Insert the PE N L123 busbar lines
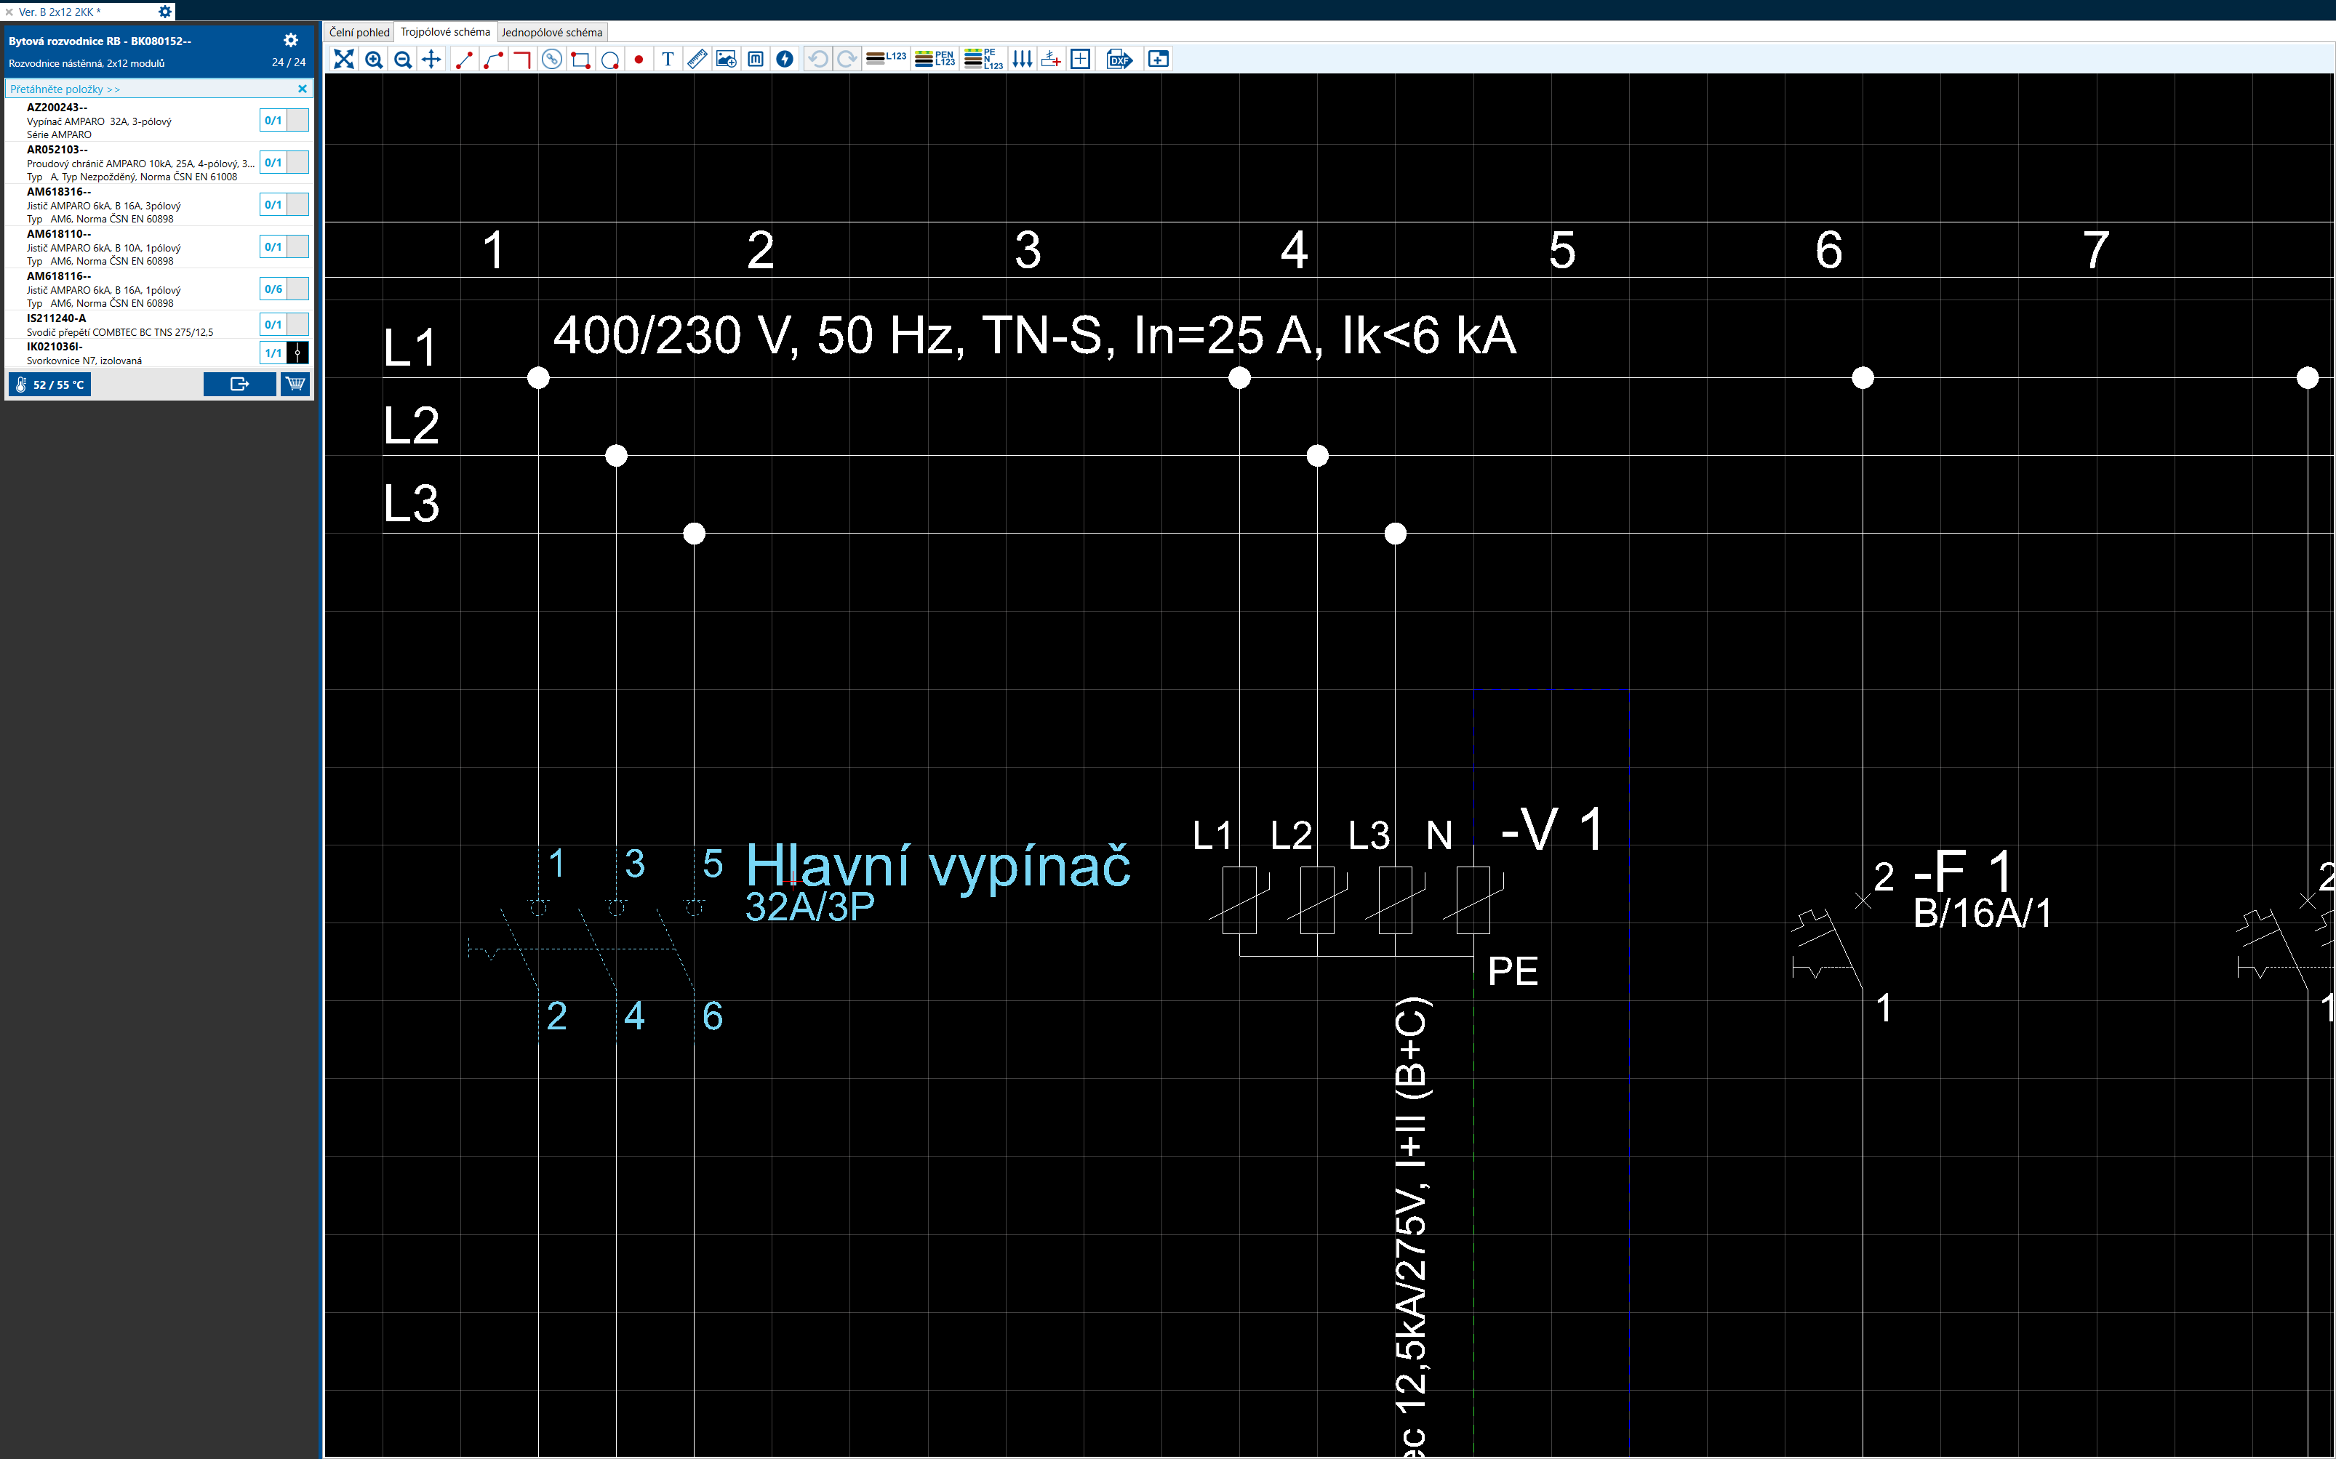This screenshot has width=2336, height=1459. click(983, 60)
